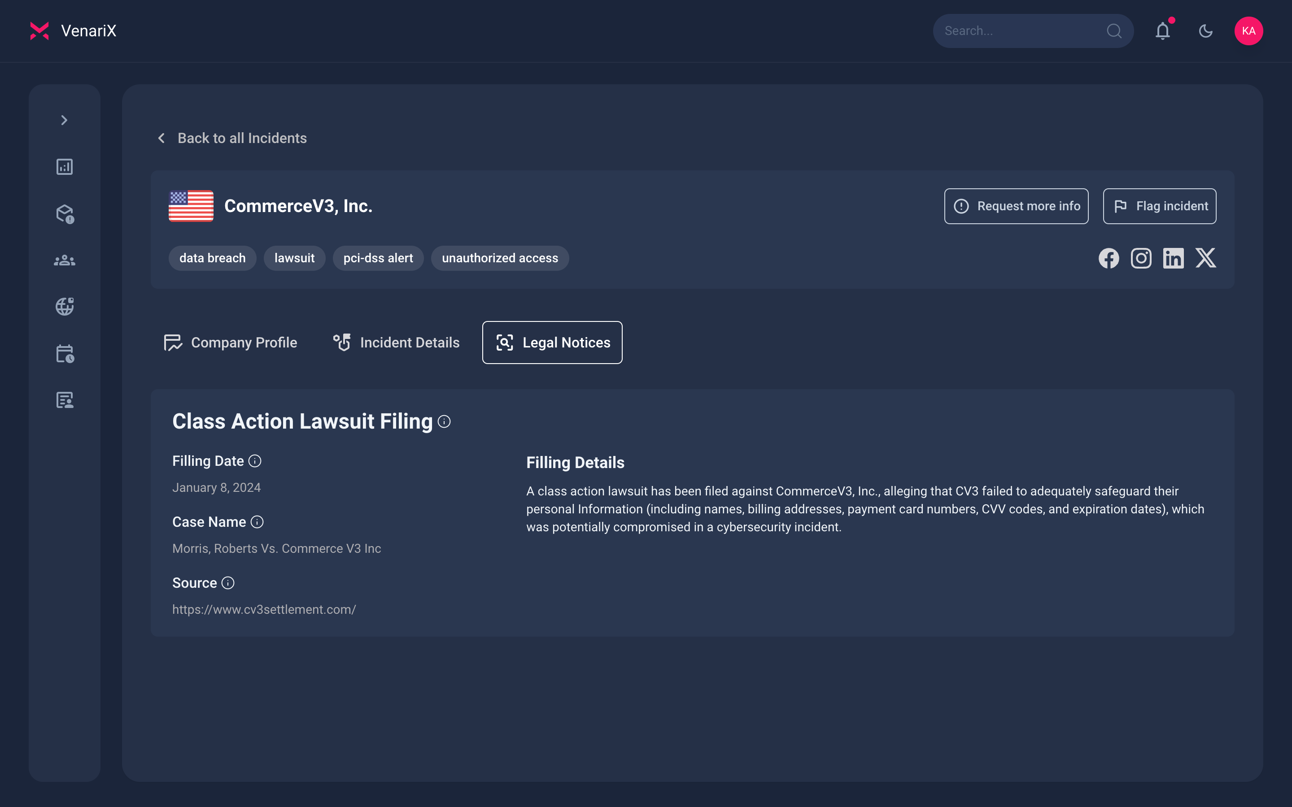Click info icon beside Source
This screenshot has width=1292, height=807.
tap(228, 583)
